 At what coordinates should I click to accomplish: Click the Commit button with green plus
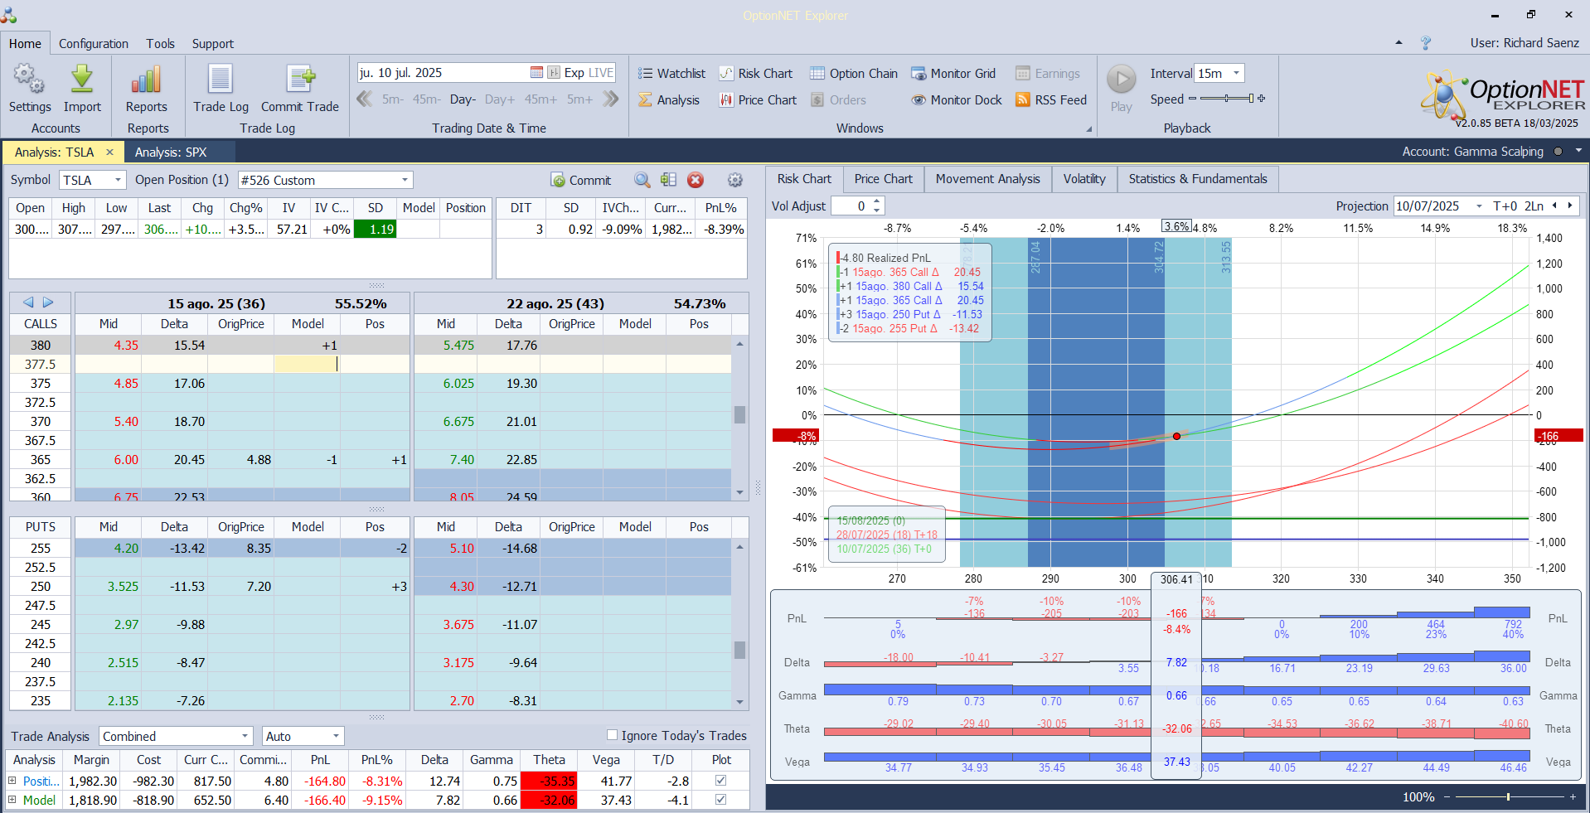[x=581, y=181]
